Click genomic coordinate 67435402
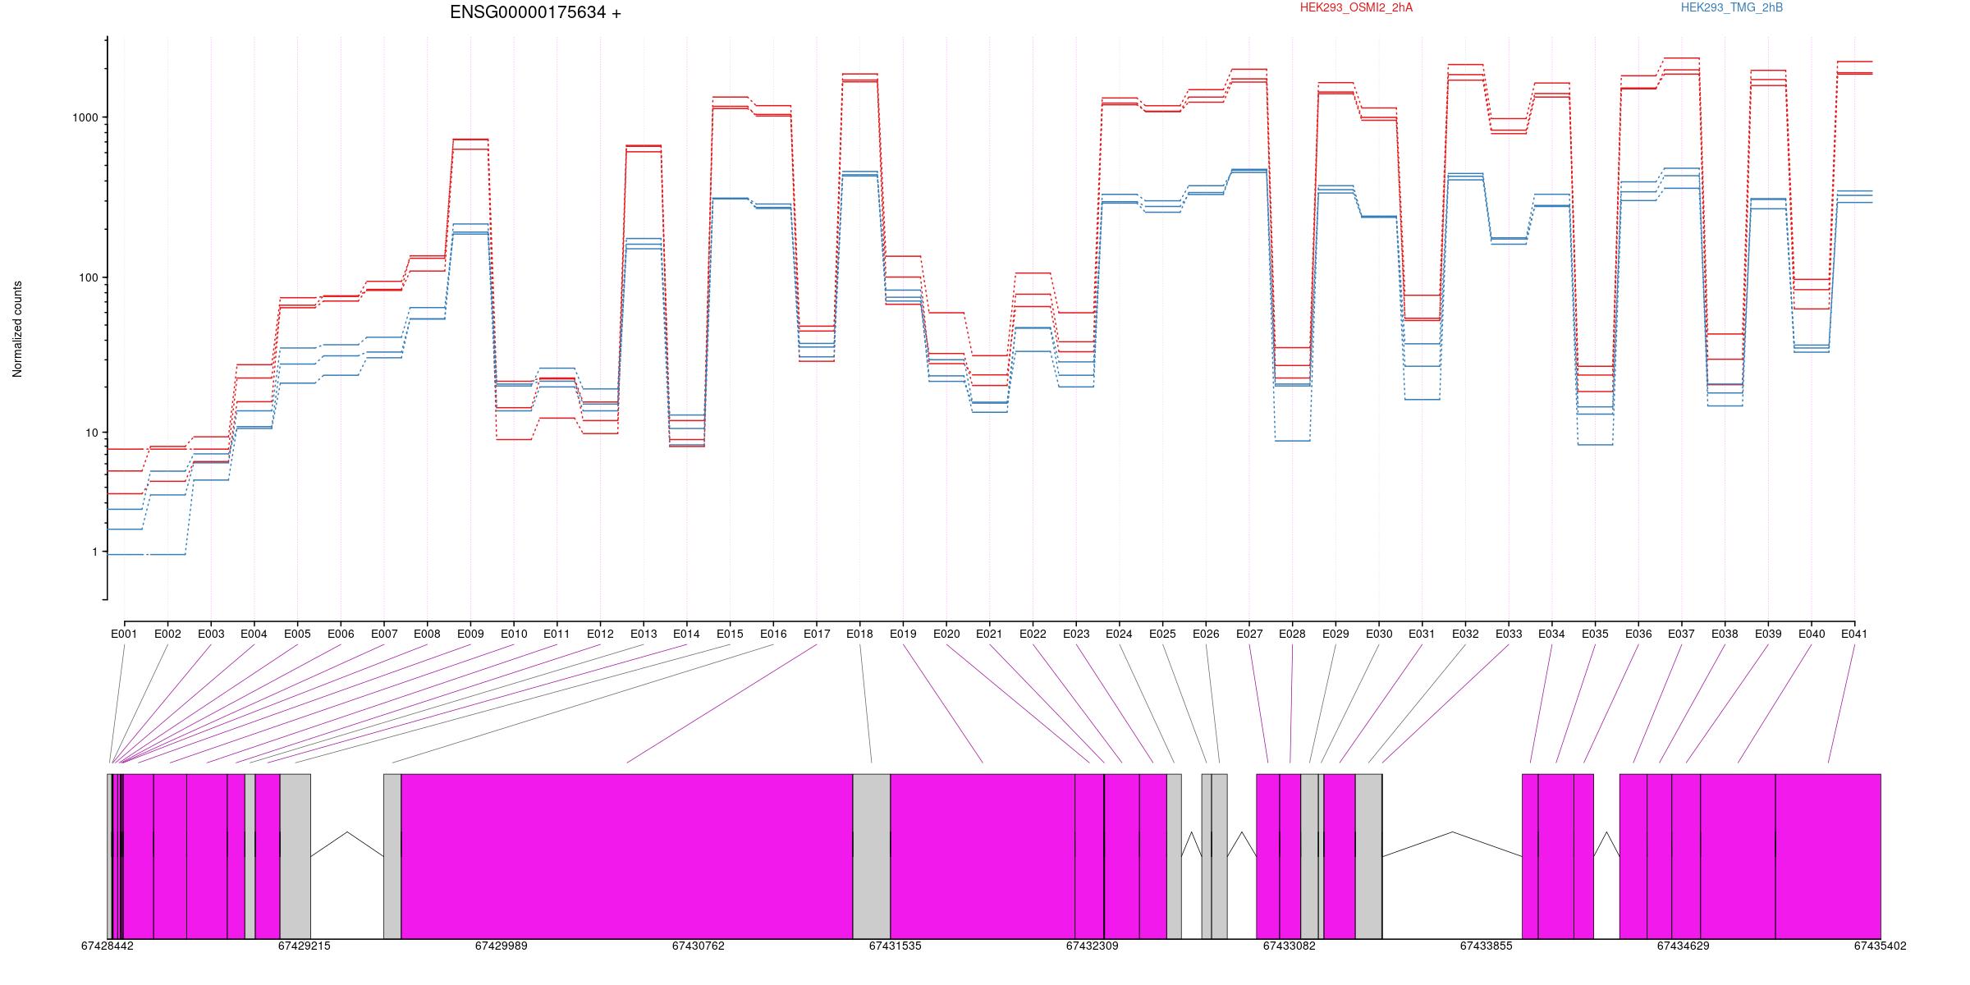The width and height of the screenshot is (1970, 985). [x=1881, y=946]
